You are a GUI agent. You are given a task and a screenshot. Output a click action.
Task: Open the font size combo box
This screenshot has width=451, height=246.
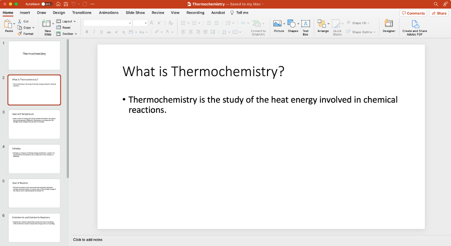140,23
